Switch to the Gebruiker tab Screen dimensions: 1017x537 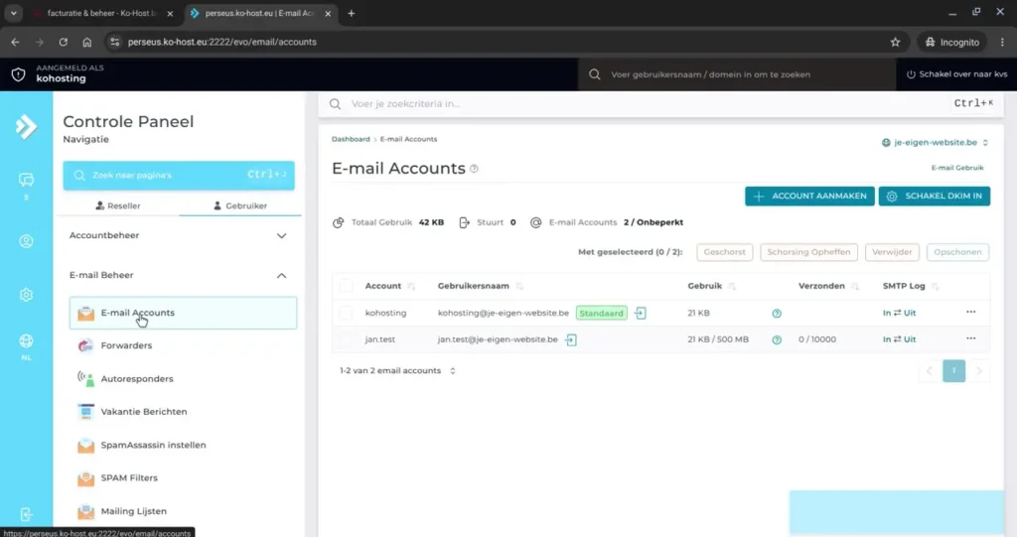pos(240,205)
